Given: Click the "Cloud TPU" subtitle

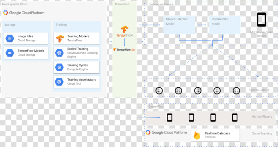Looking at the screenshot, I should pyautogui.click(x=74, y=84).
